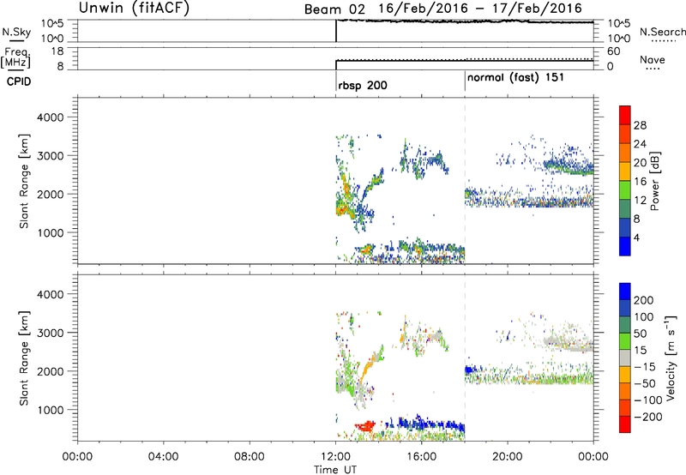
Task: Click the '3000' tick on the velocity panel axis
Action: [x=50, y=333]
